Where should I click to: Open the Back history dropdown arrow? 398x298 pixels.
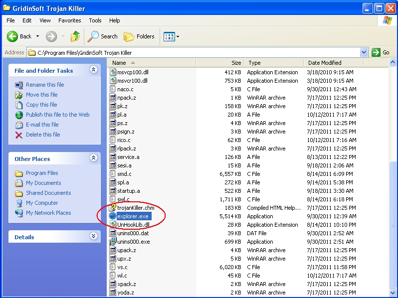pyautogui.click(x=37, y=36)
